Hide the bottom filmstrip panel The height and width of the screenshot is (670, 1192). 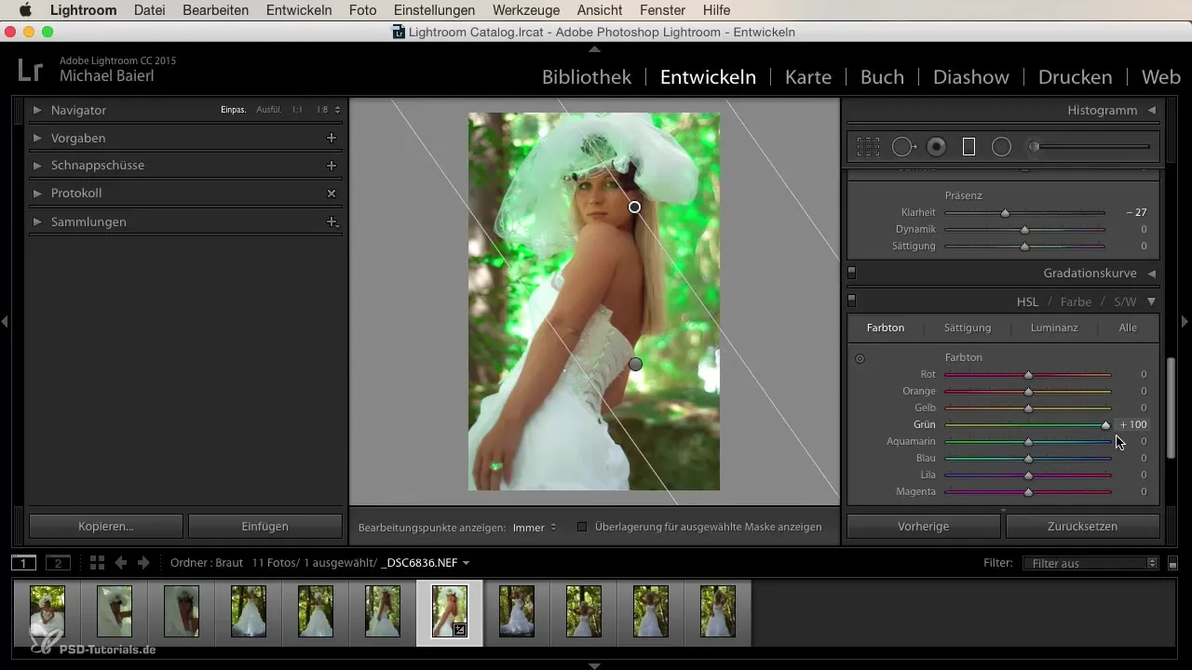pyautogui.click(x=595, y=665)
